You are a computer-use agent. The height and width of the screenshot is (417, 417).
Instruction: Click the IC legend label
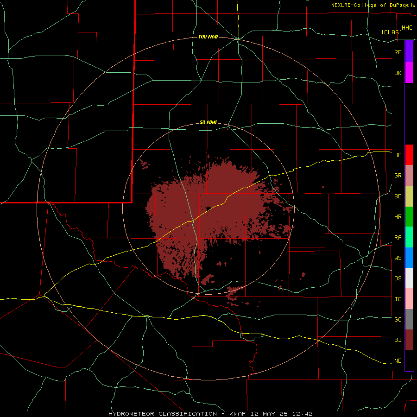(398, 299)
